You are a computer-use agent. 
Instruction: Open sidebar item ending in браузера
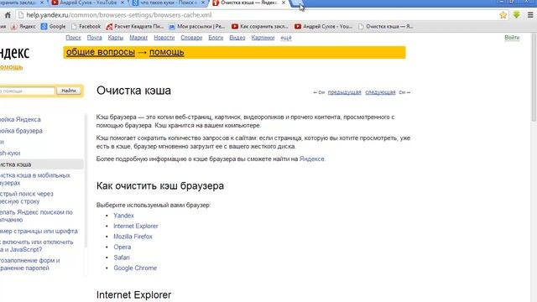(21, 131)
